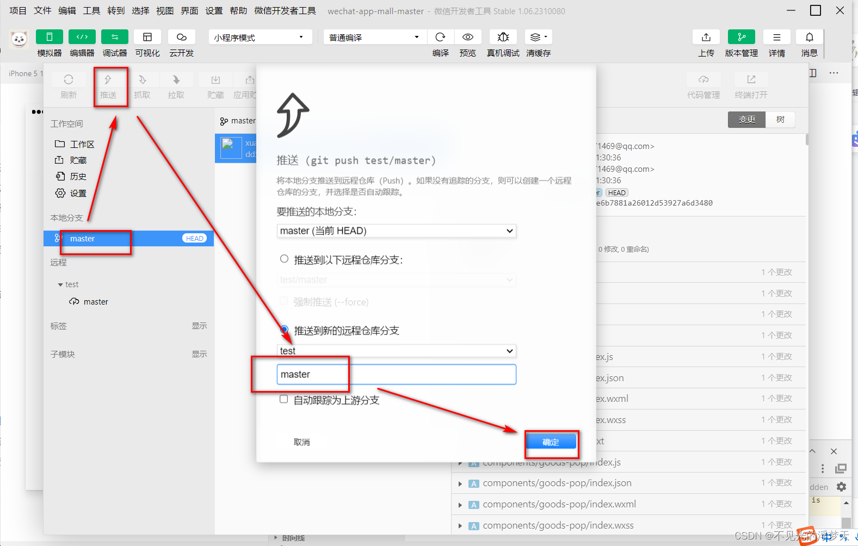Open the workspace settings (设置) item
This screenshot has width=858, height=546.
click(71, 193)
